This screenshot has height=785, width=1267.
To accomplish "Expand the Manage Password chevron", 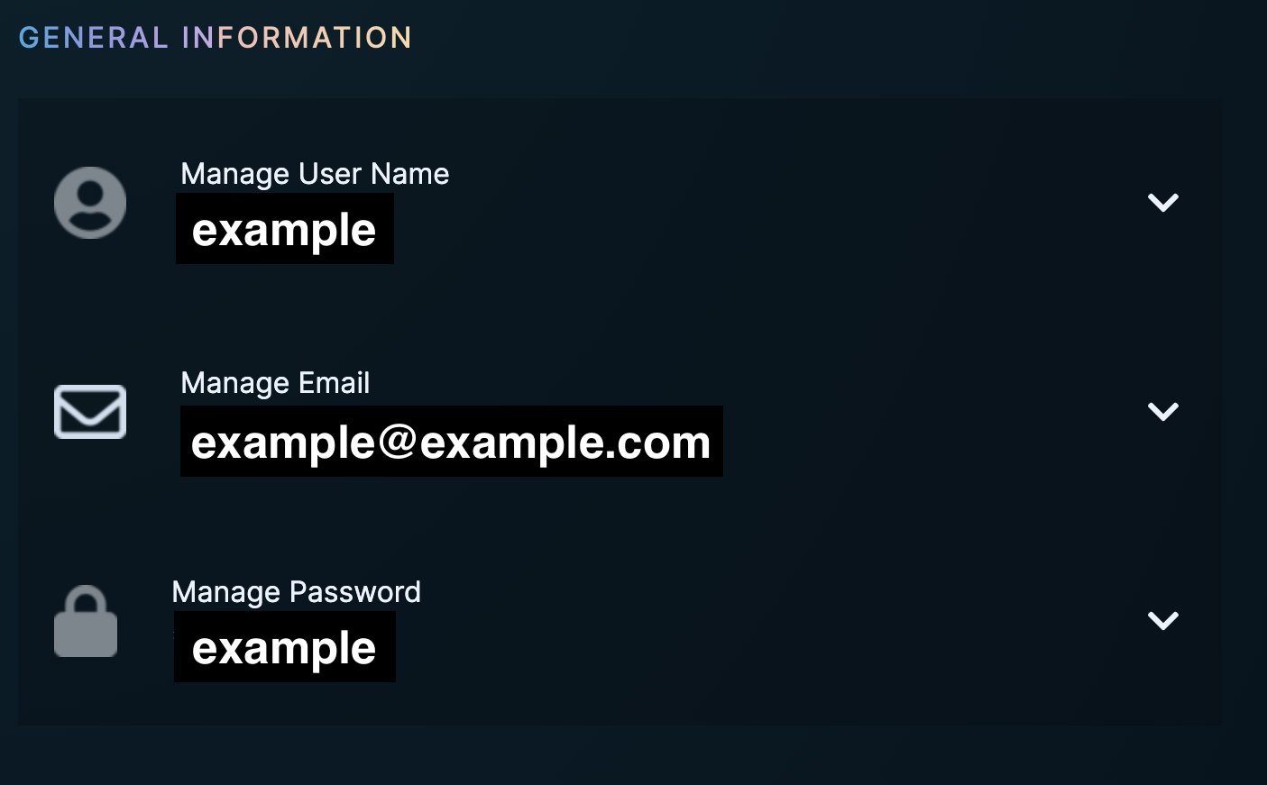I will pyautogui.click(x=1162, y=621).
